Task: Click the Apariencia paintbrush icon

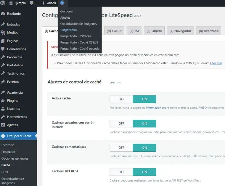Action: pyautogui.click(x=3, y=92)
